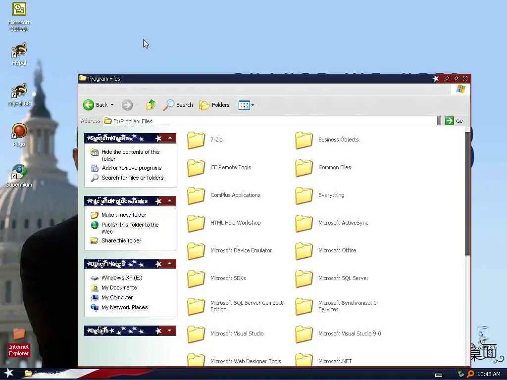This screenshot has width=507, height=380.
Task: Click Search for files or folders
Action: coord(132,178)
